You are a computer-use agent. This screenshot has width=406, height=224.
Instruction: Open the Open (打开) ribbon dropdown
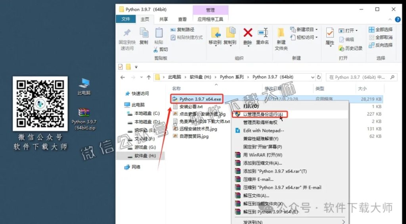click(348, 30)
